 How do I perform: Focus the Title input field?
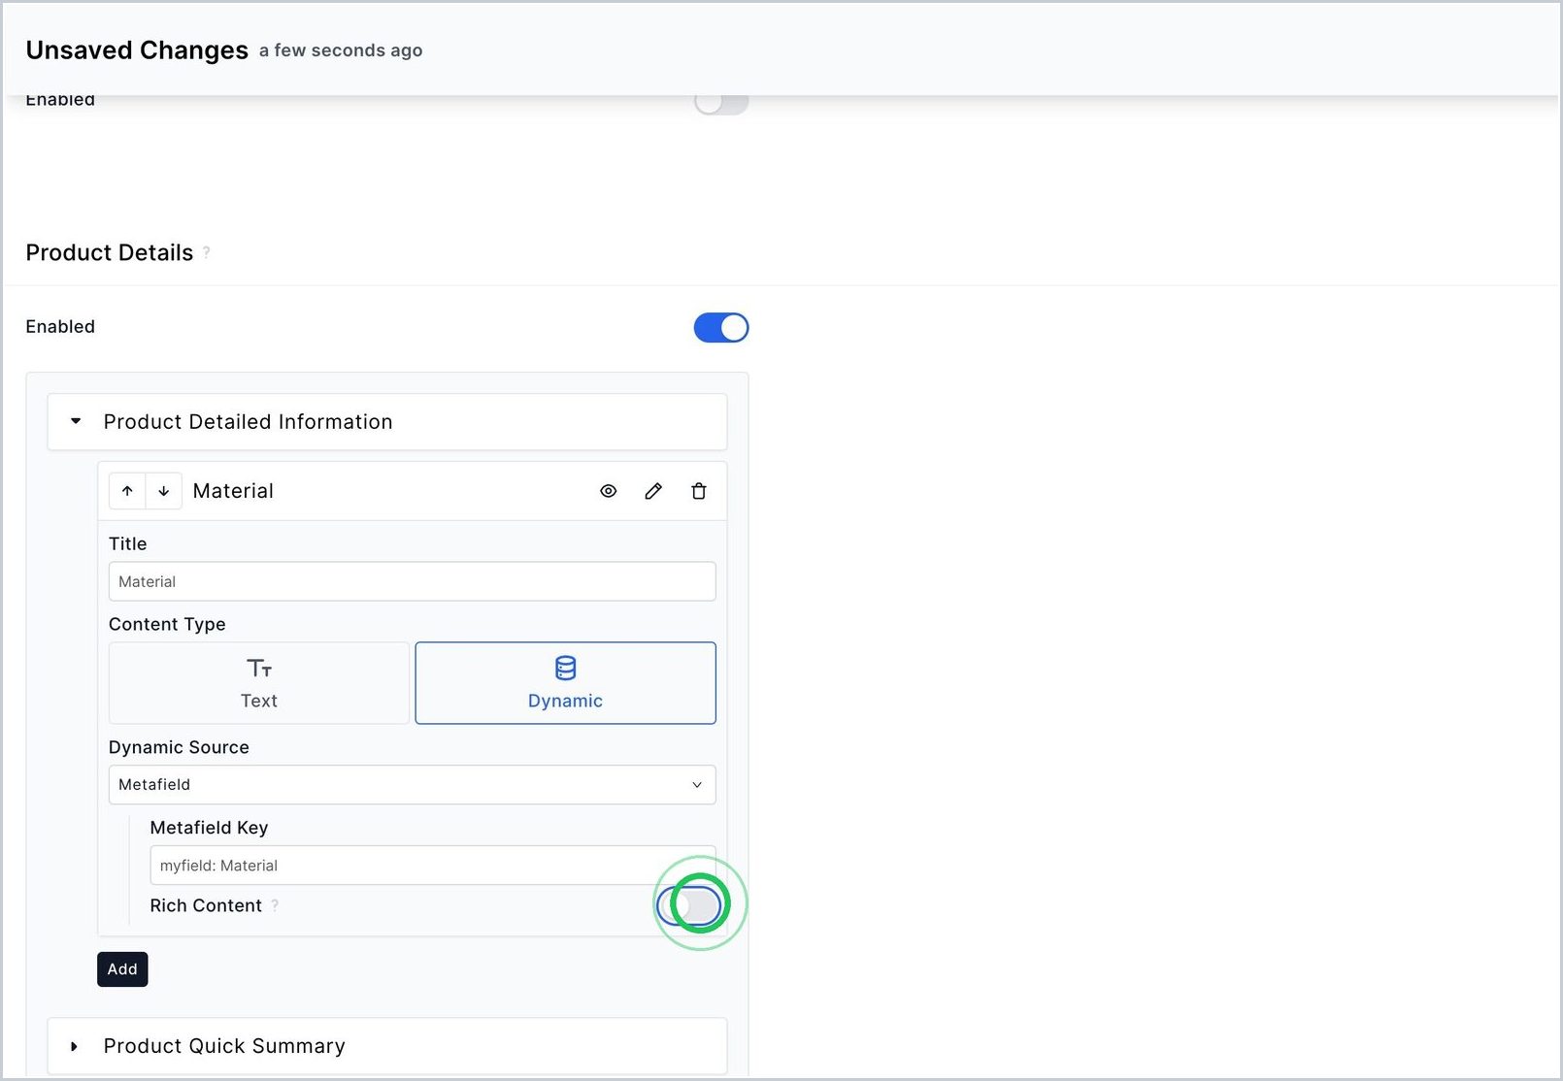413,581
